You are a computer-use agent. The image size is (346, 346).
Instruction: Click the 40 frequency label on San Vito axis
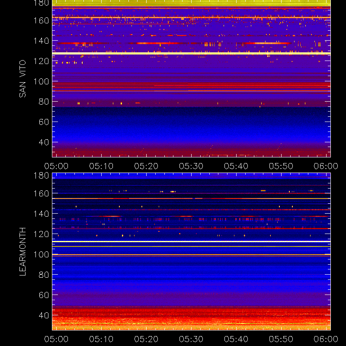point(44,142)
